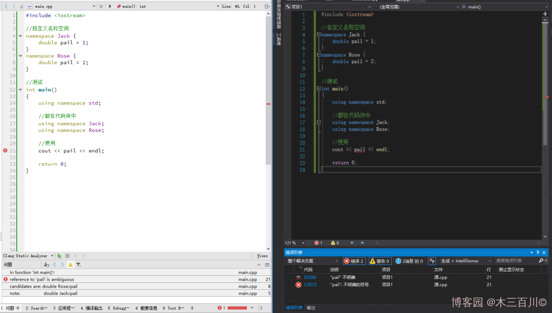Click the split editor icon
Image resolution: width=552 pixels, height=313 pixels.
pyautogui.click(x=267, y=6)
